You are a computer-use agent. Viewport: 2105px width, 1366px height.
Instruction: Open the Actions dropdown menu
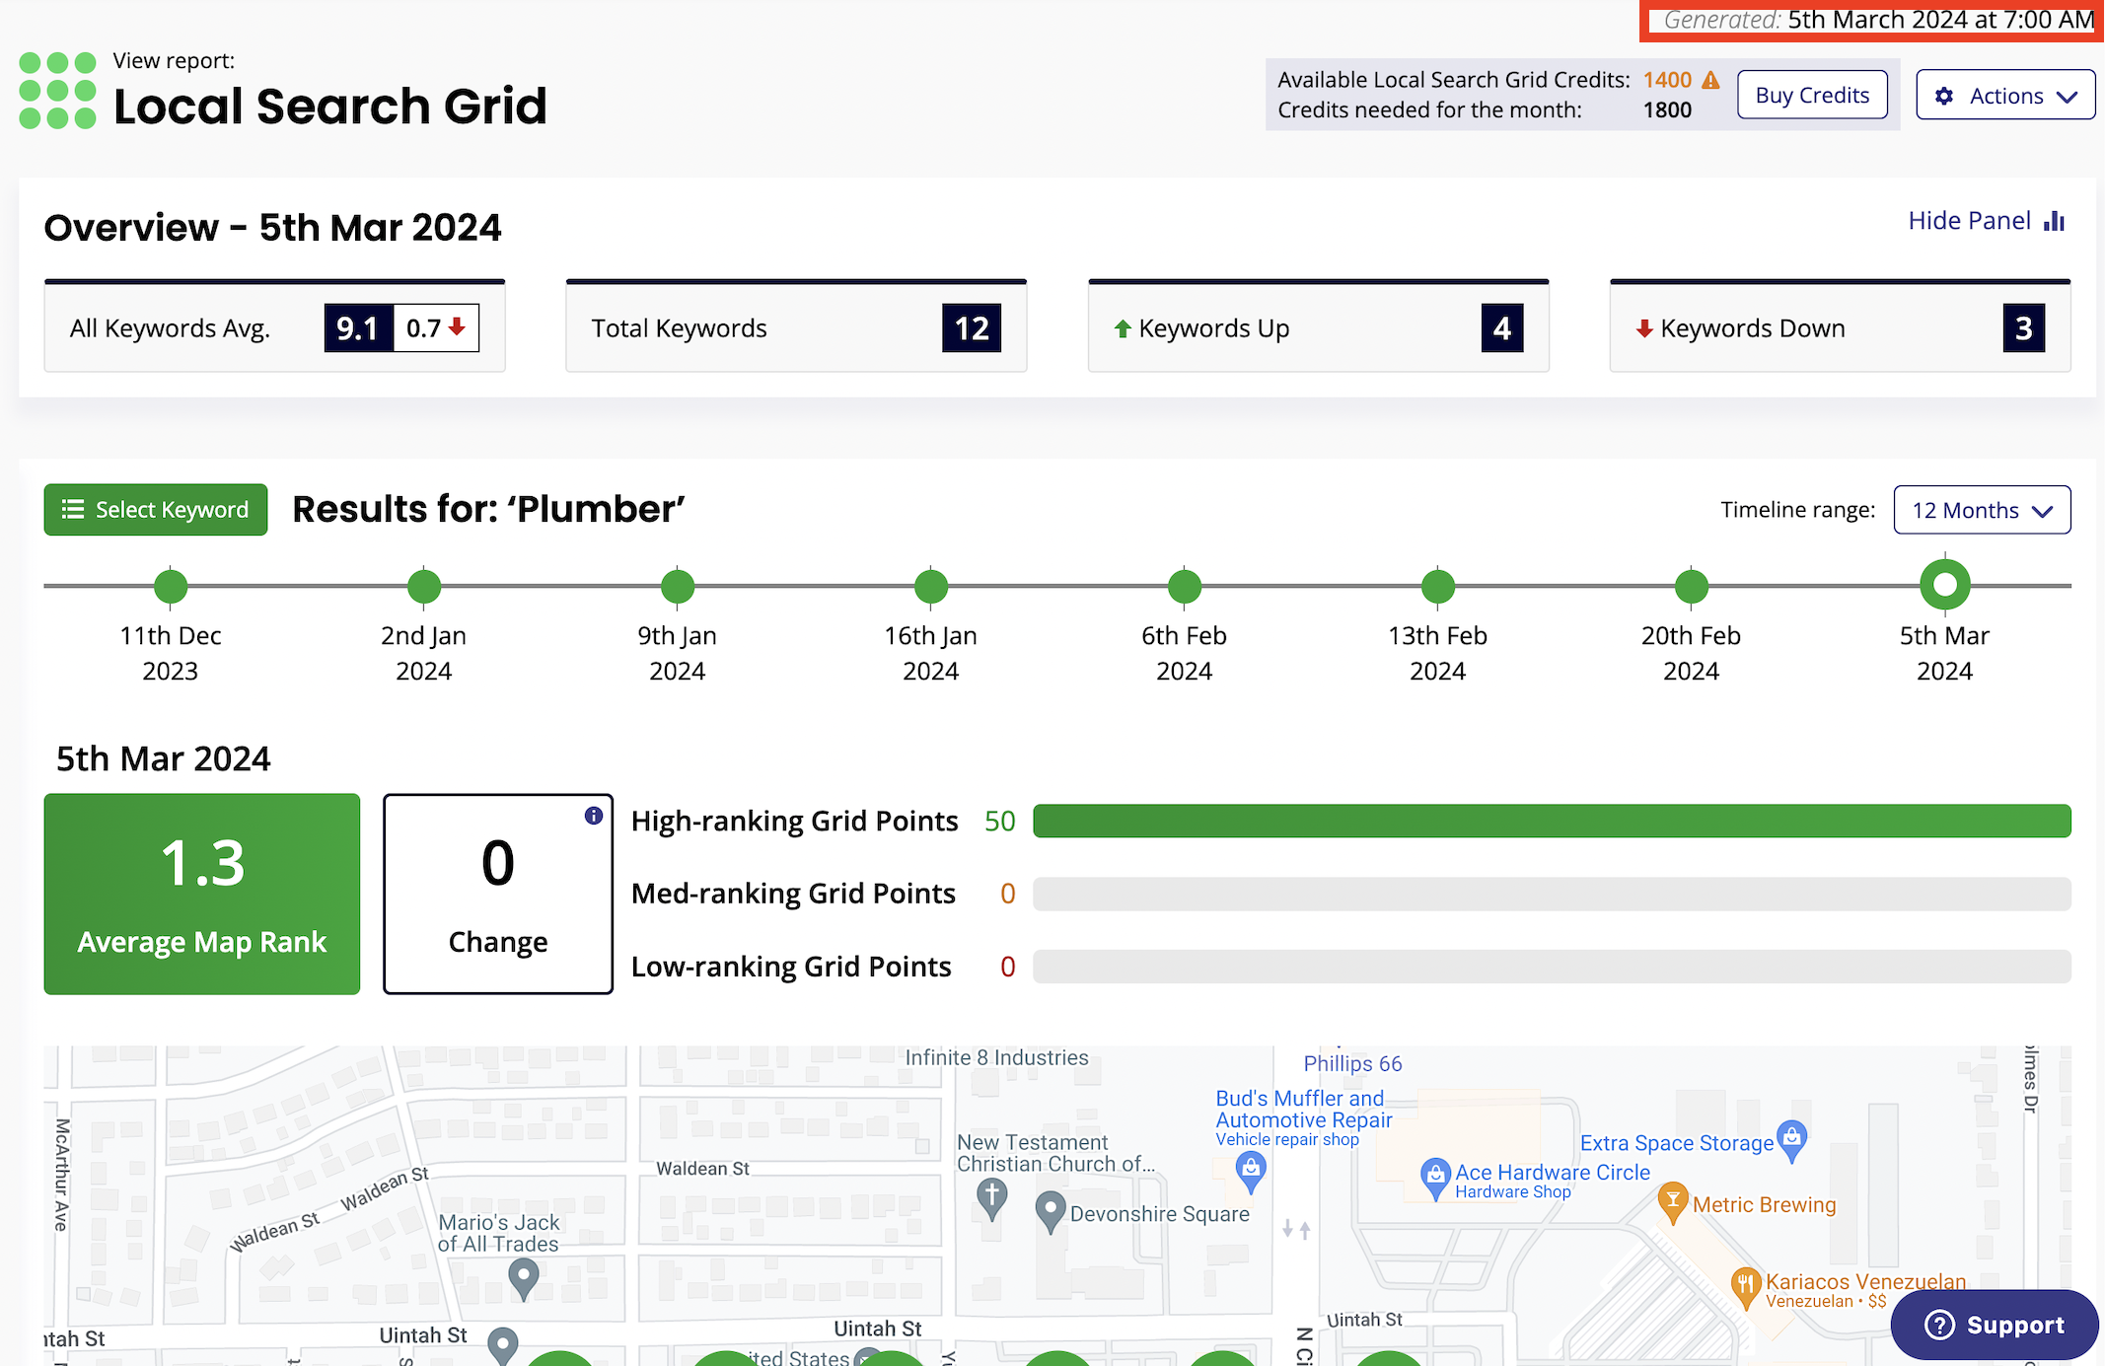(x=2004, y=96)
